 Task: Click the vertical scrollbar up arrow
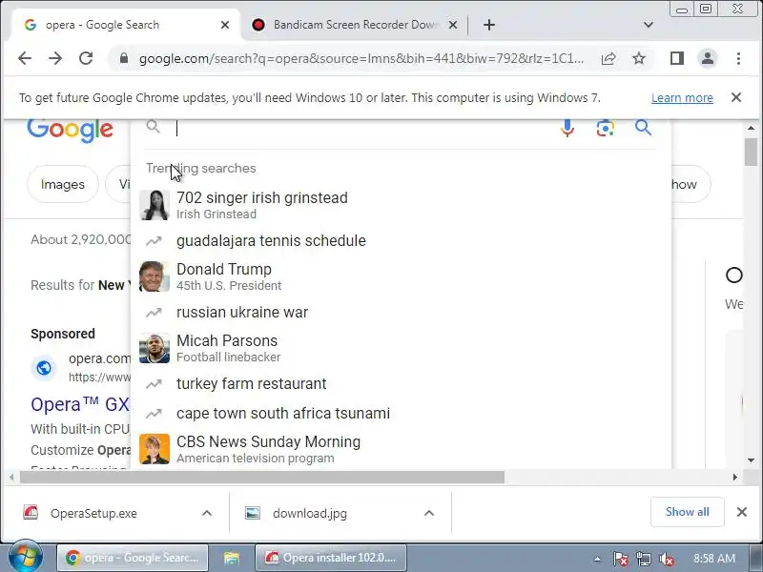click(x=751, y=129)
